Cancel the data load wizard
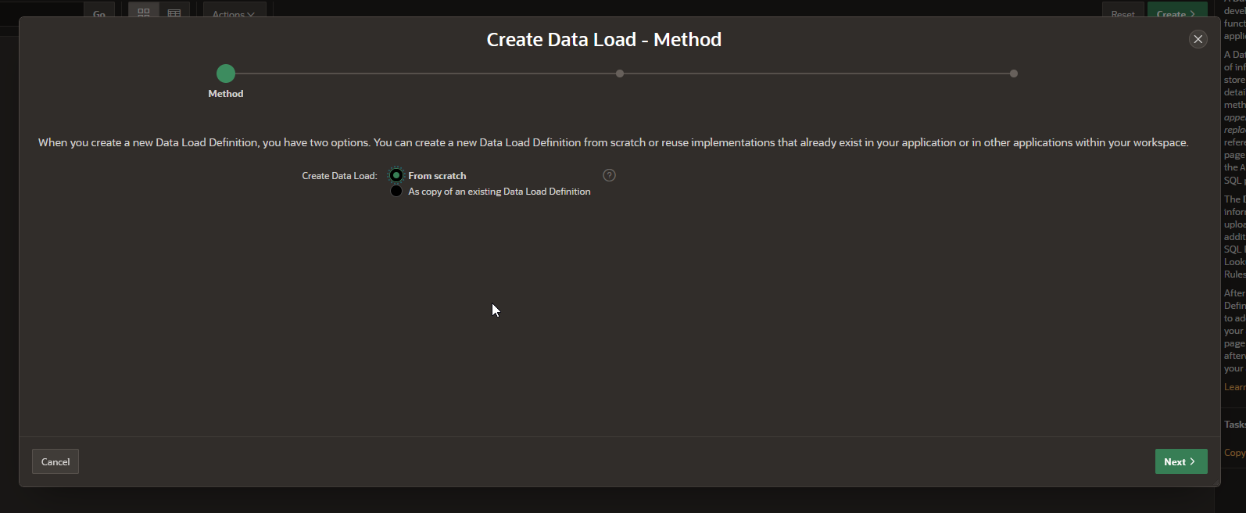Viewport: 1246px width, 513px height. coord(55,461)
